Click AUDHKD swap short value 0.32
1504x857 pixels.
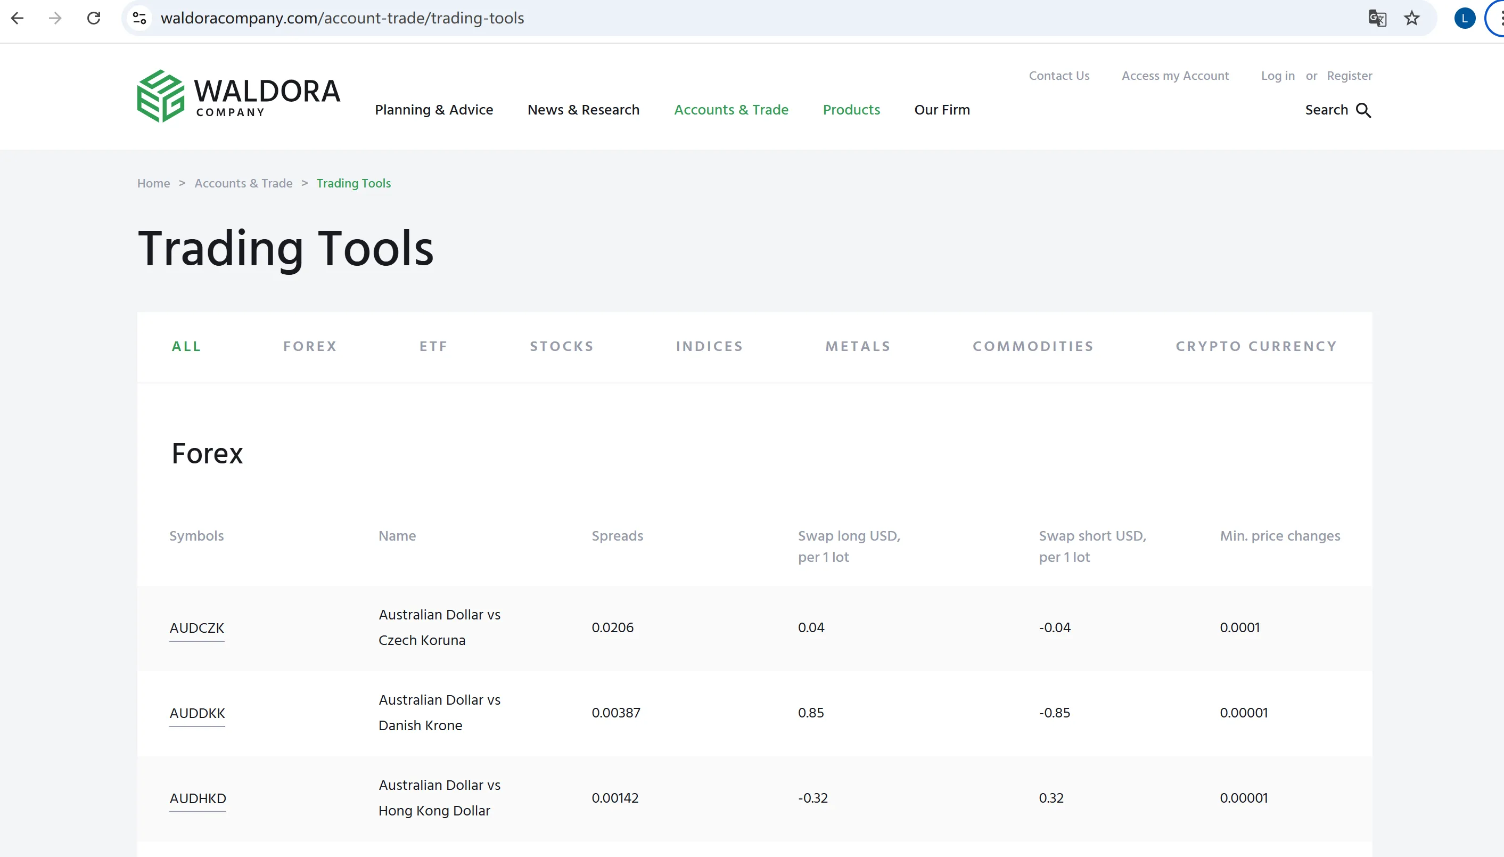pos(1051,799)
